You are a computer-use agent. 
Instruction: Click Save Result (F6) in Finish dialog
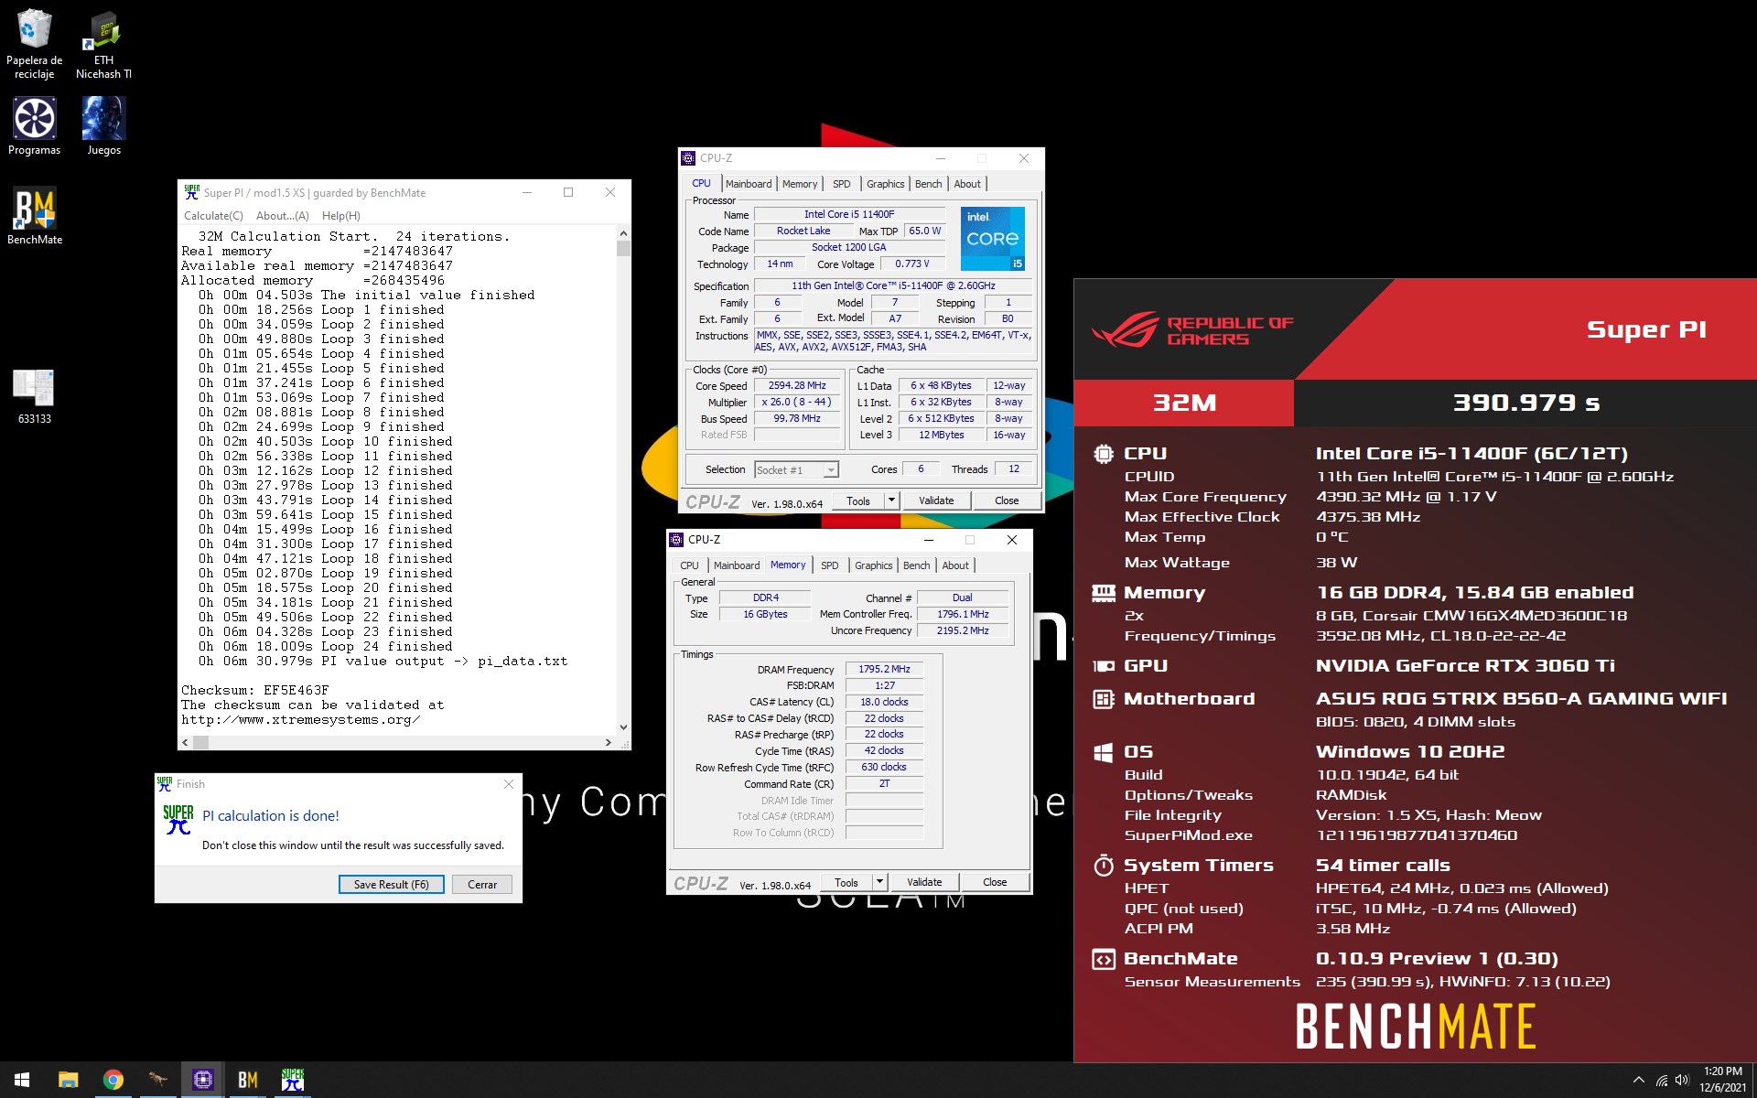click(392, 885)
